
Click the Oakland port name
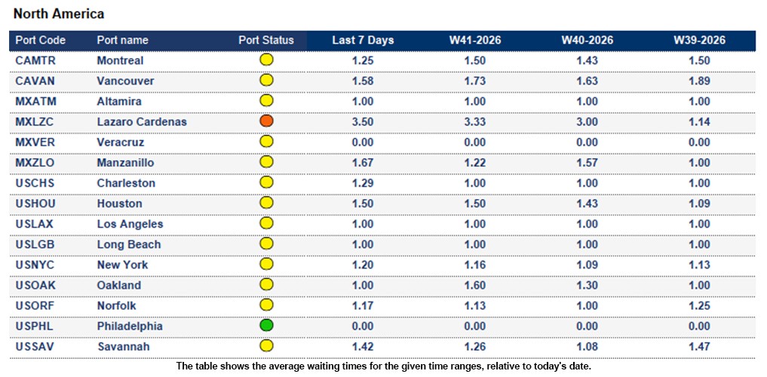119,286
